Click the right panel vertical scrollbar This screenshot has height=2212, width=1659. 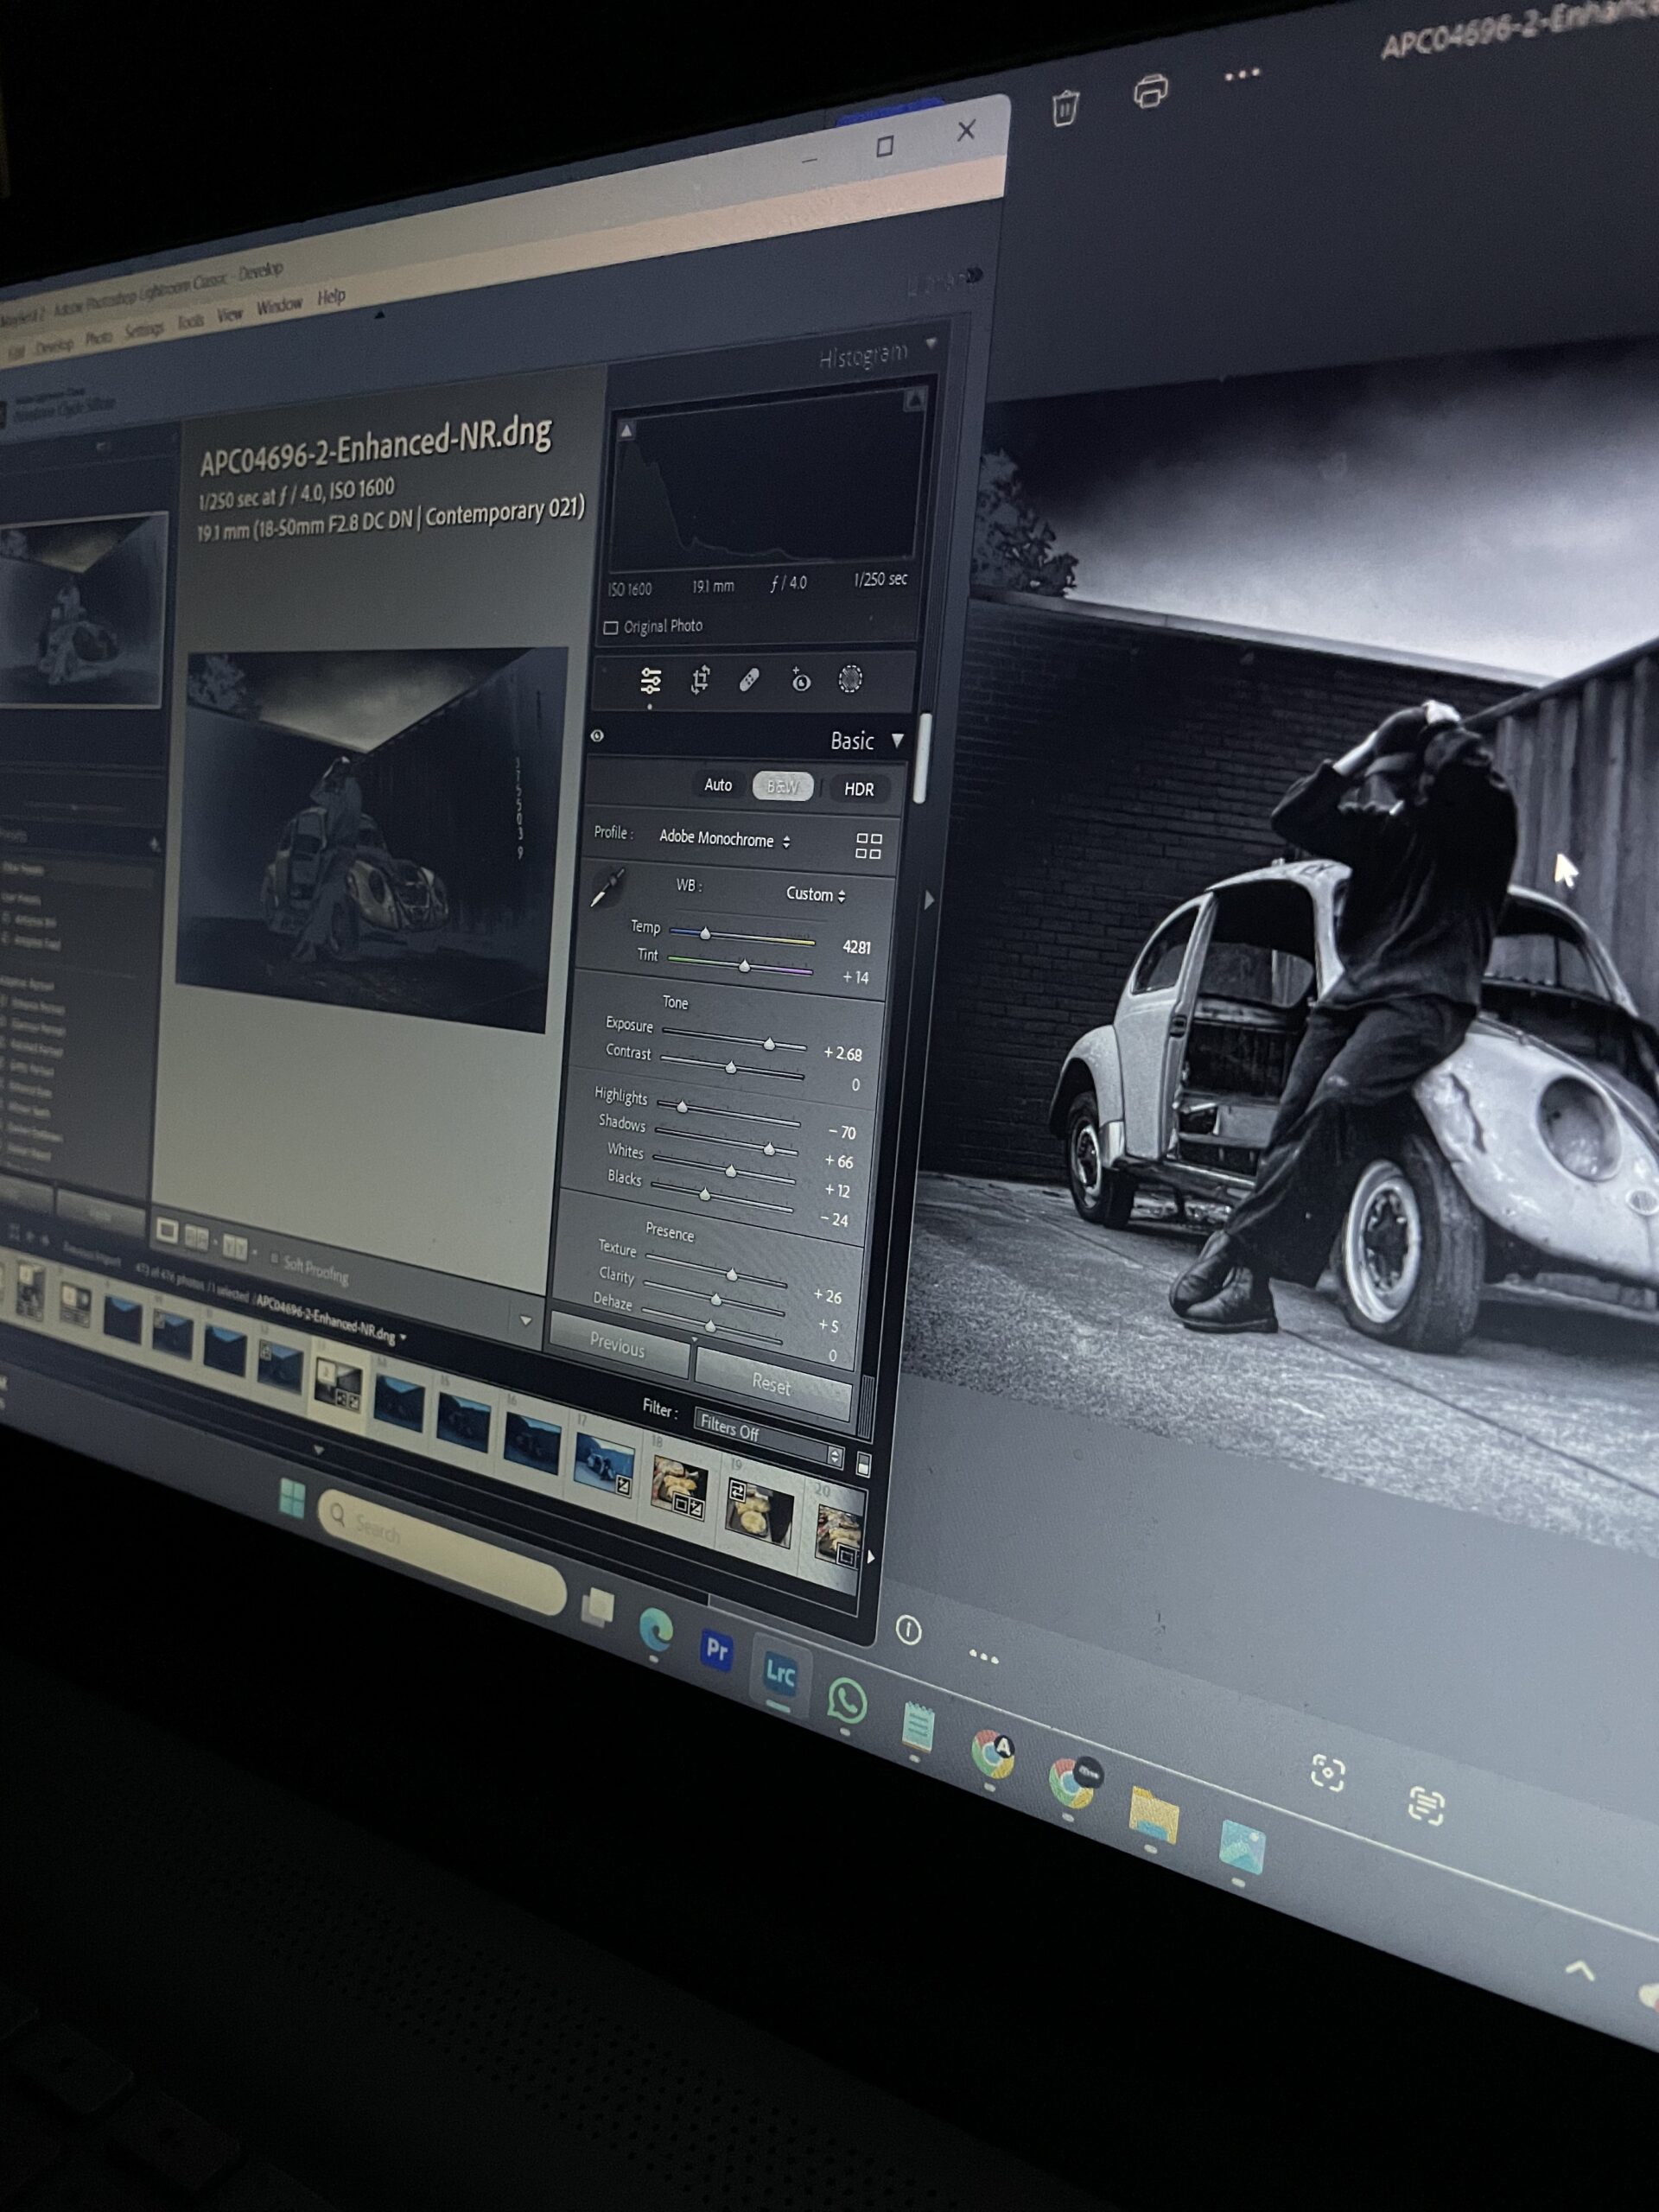[922, 756]
